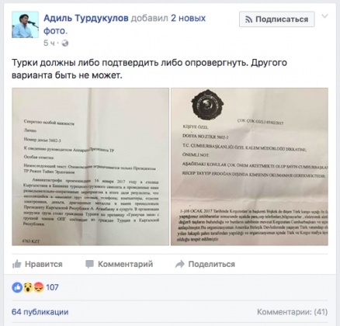Click the wow reaction emoji
Viewport: 340px width, 326px height.
click(28, 287)
